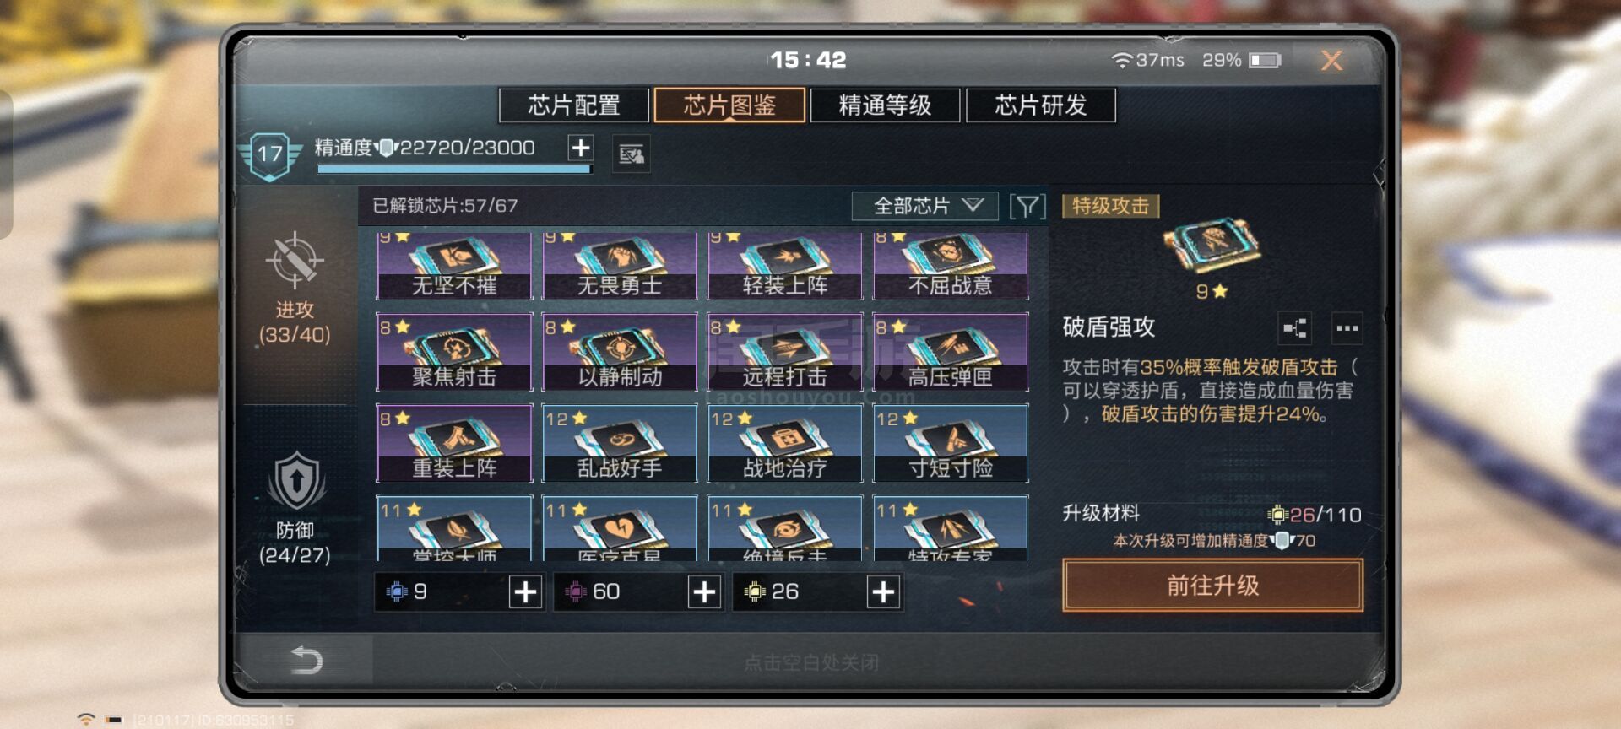Click the mastery progress bar
1621x729 pixels.
tap(454, 170)
